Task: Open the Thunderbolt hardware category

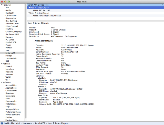Action: tap(11, 58)
